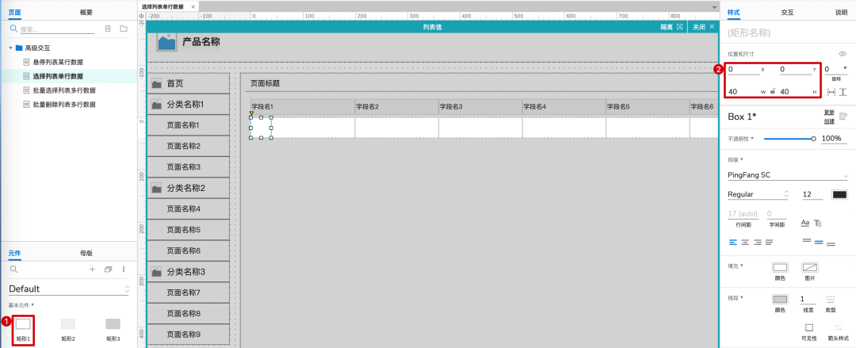
Task: Open the Default library dropdown
Action: point(69,289)
